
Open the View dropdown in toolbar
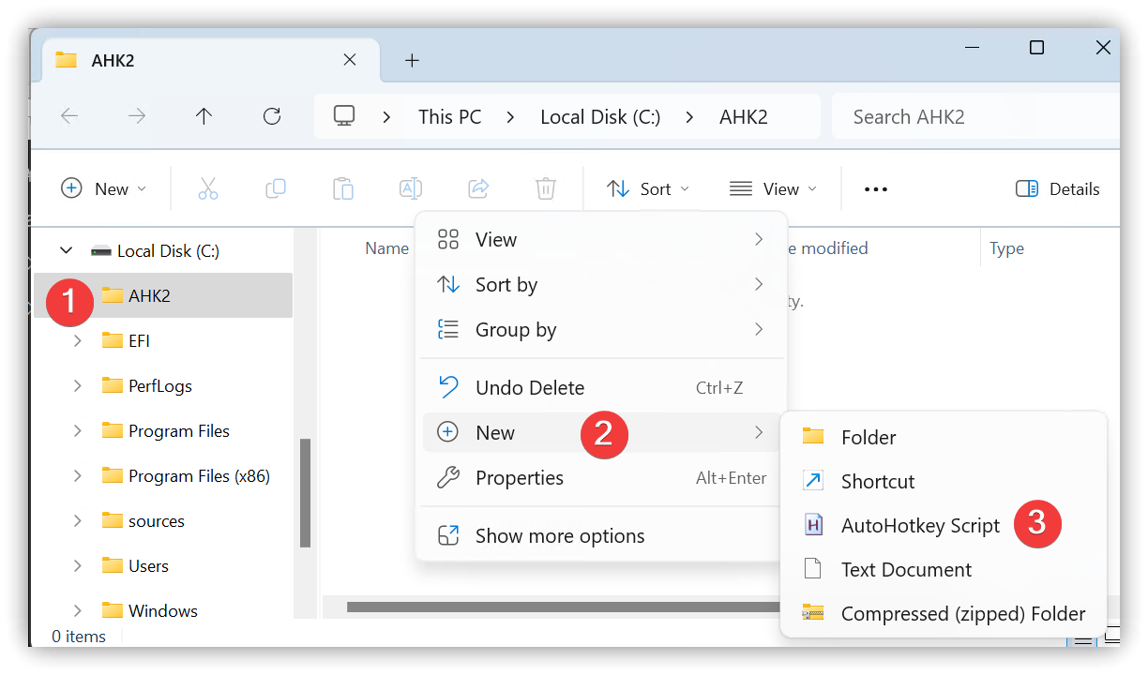(774, 188)
